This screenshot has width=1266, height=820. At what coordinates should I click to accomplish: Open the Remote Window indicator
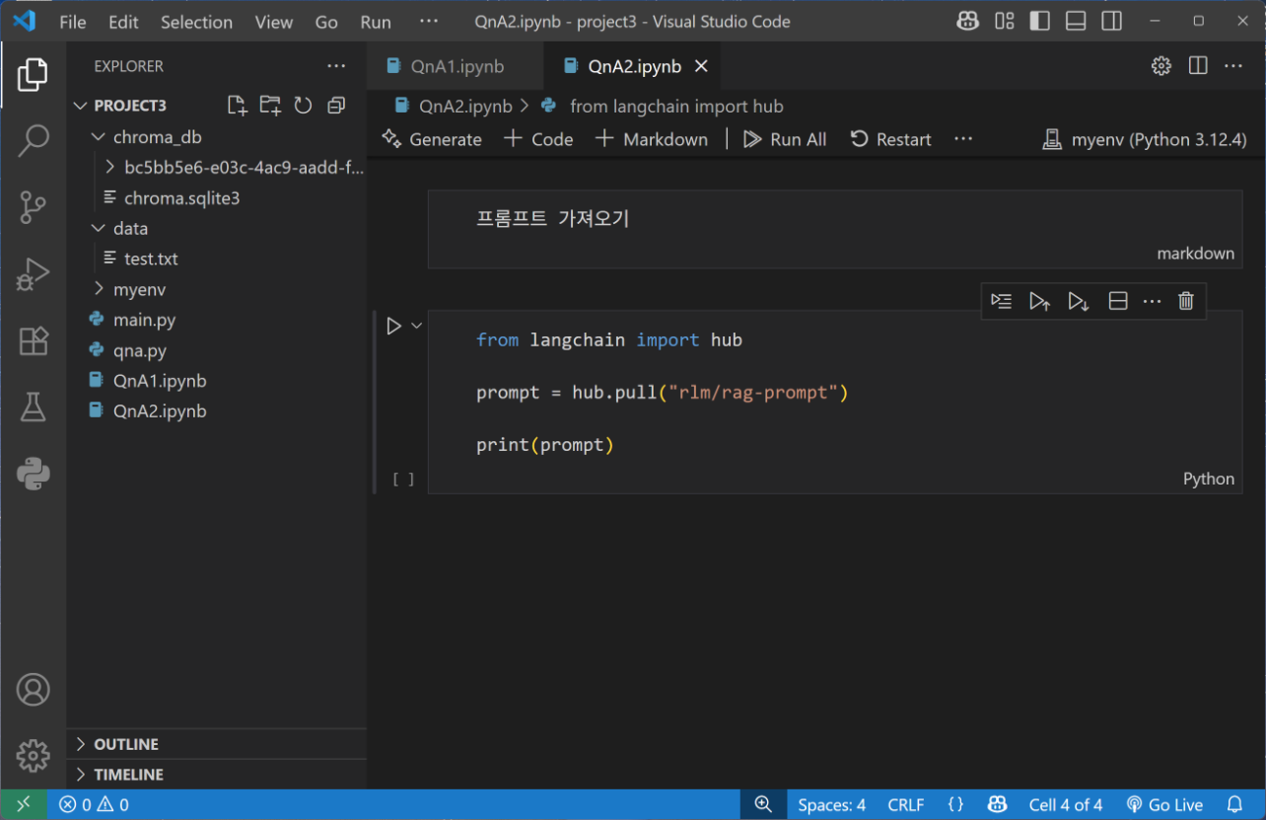(x=23, y=804)
